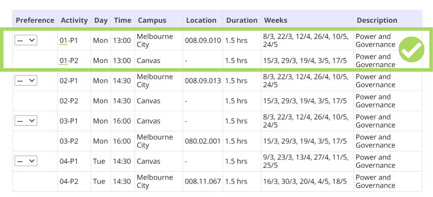Click the Duration column header
Screen dimensions: 433x197
click(242, 21)
